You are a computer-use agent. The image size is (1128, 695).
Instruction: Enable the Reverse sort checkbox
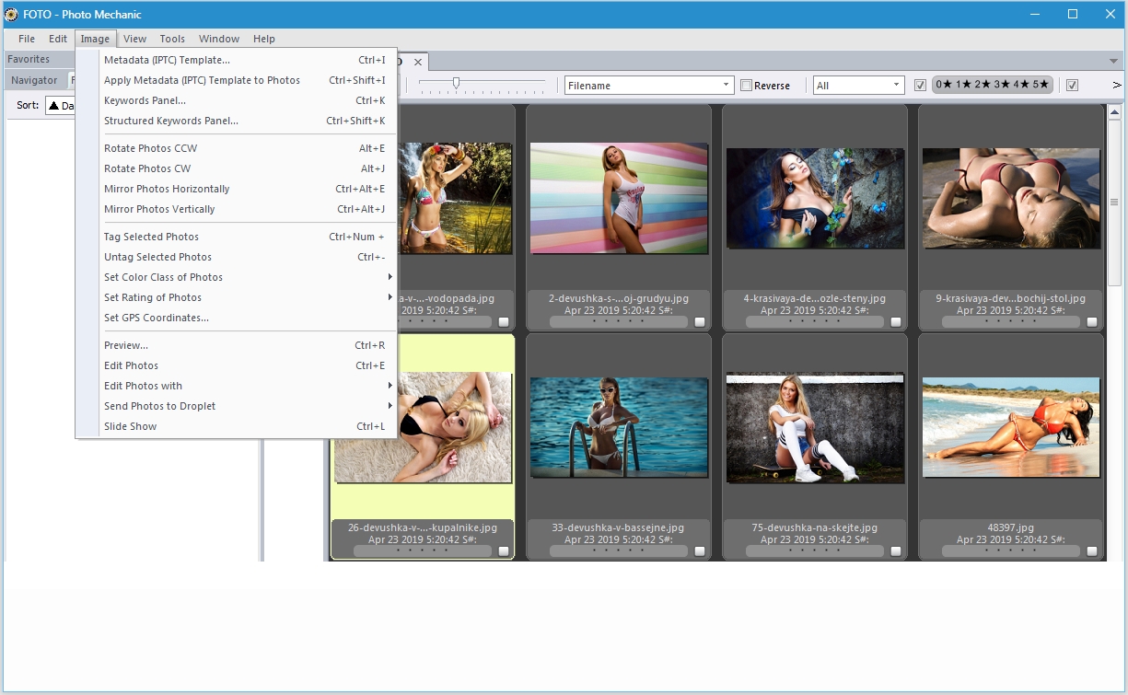(x=747, y=86)
